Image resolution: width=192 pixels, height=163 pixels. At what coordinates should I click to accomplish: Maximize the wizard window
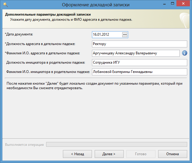point(173,4)
